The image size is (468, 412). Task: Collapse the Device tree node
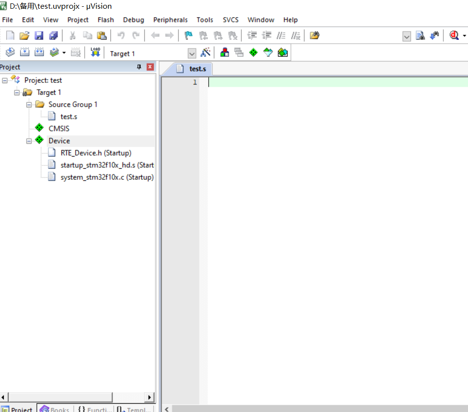point(29,141)
